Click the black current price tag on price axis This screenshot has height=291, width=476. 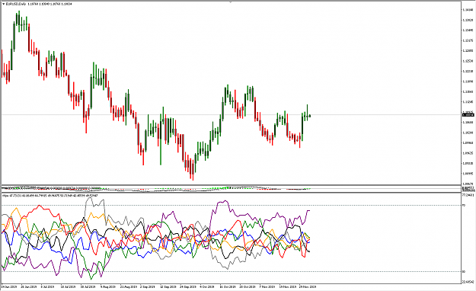468,115
